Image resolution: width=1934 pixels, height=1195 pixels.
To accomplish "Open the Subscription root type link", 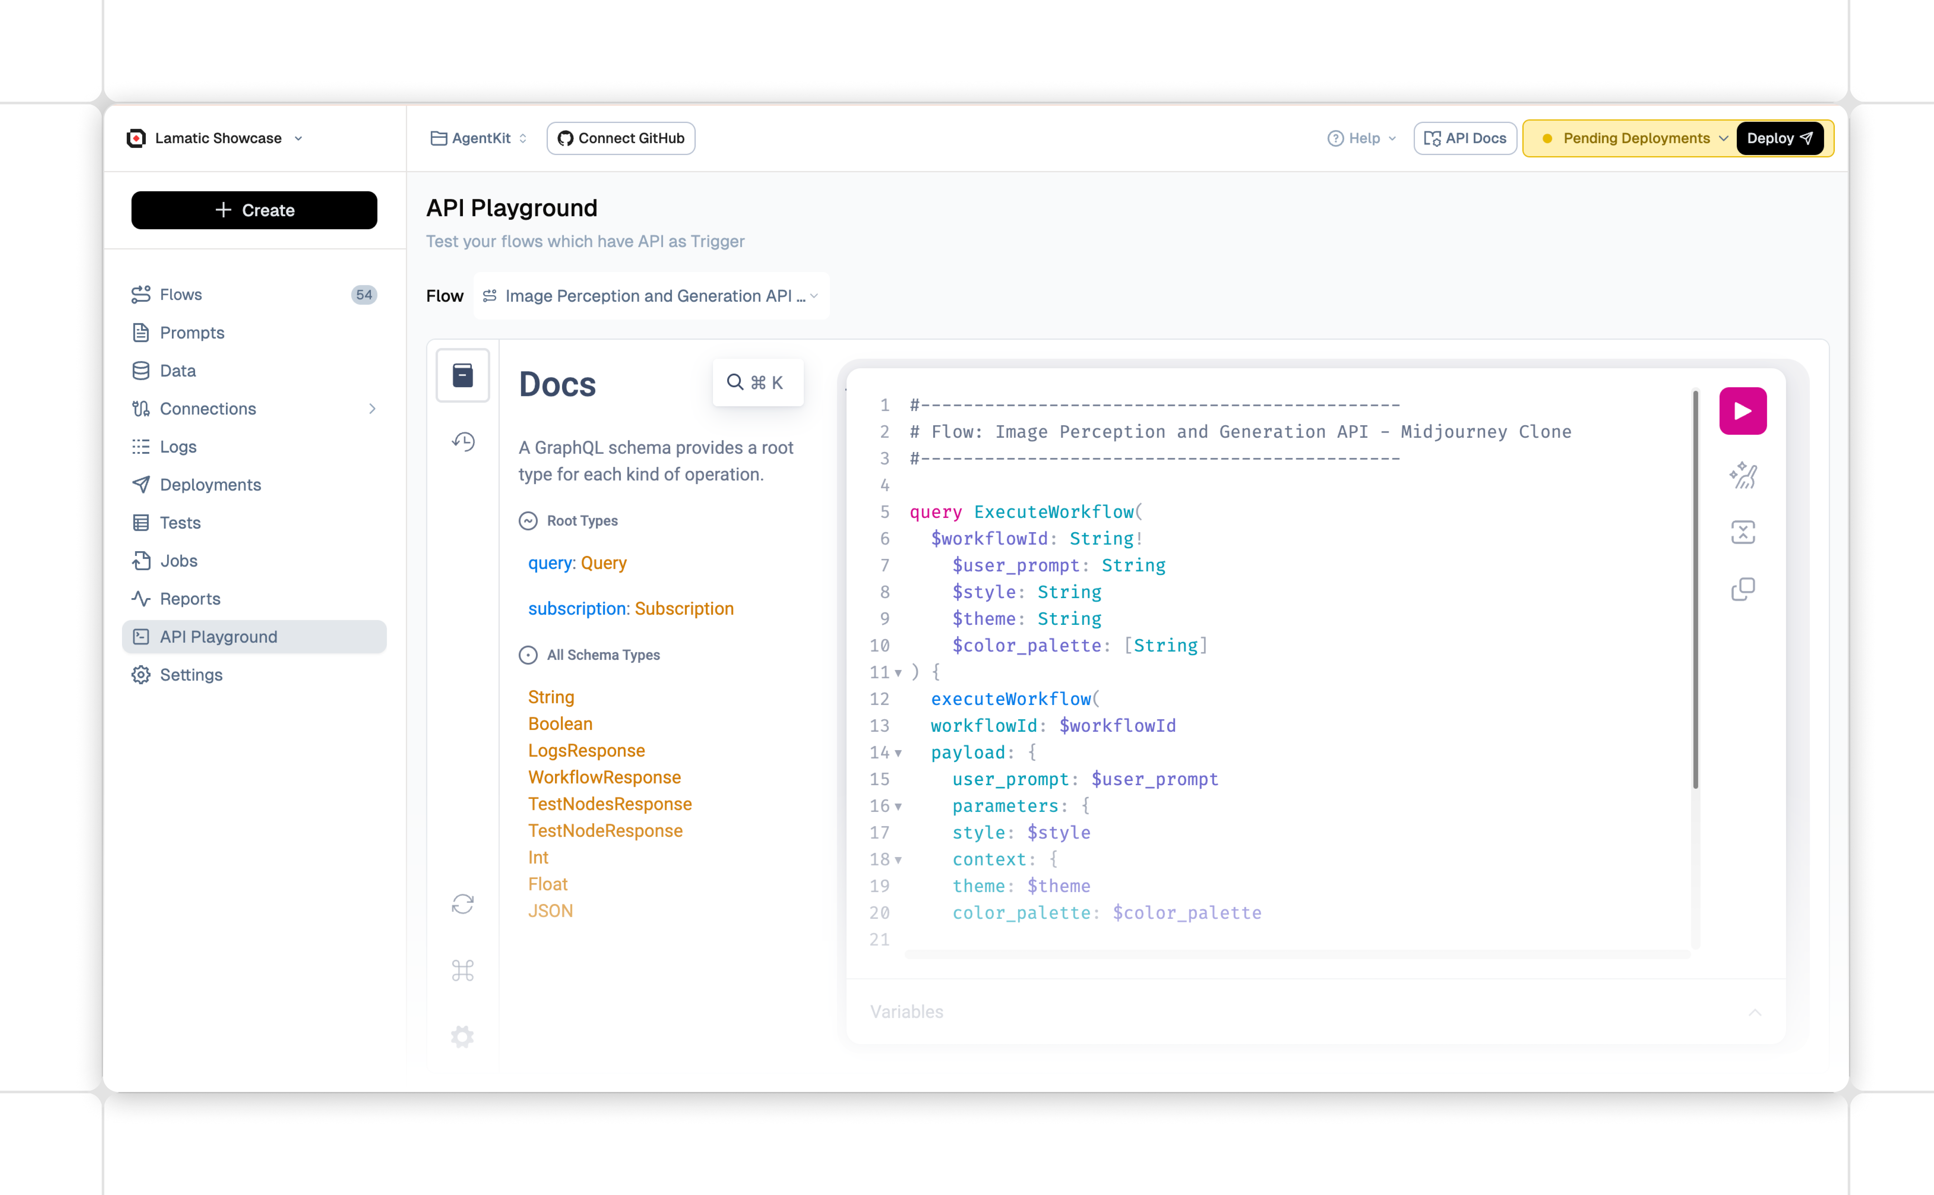I will click(x=683, y=608).
